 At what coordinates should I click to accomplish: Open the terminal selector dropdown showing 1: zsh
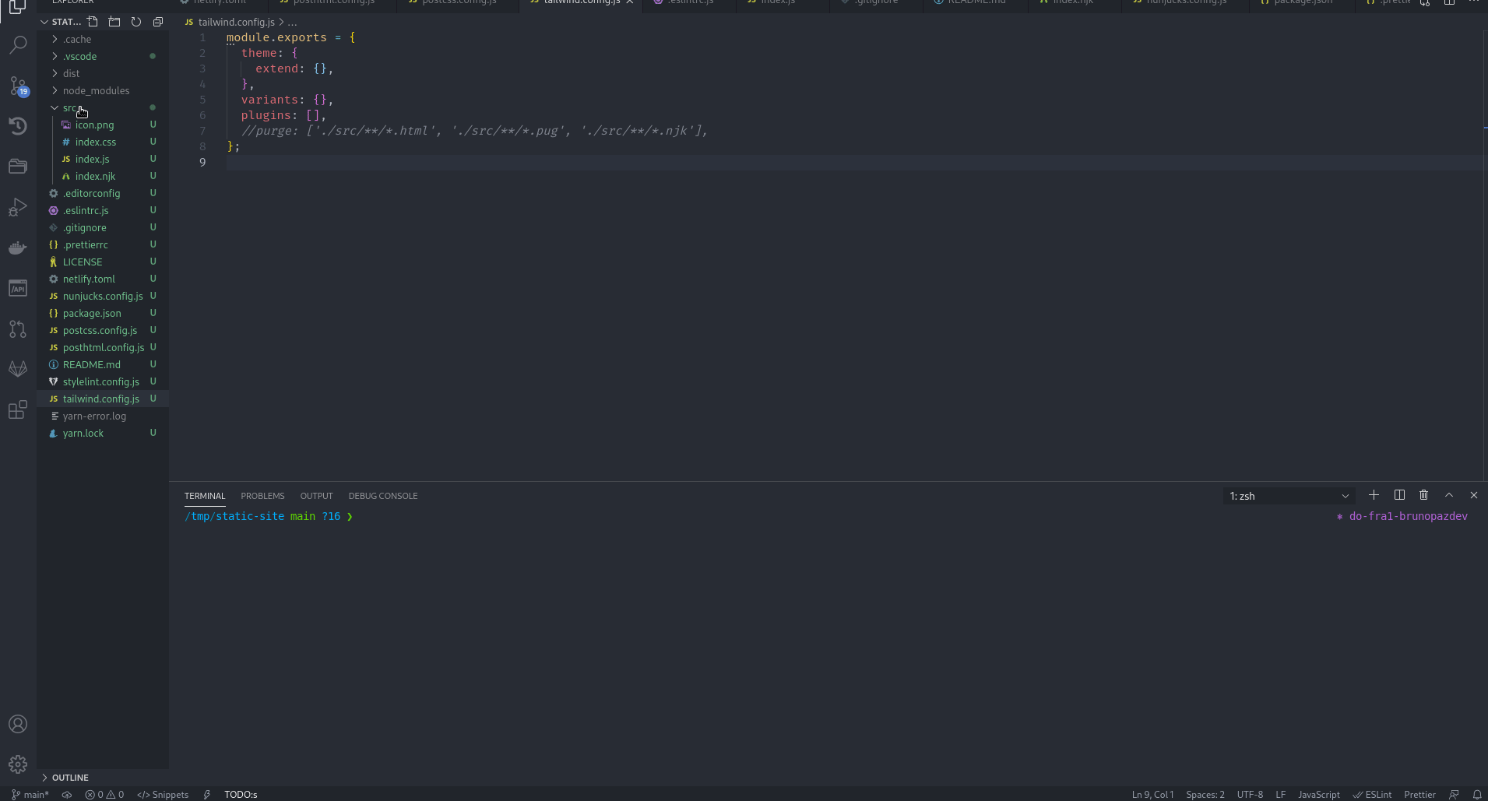[x=1289, y=495]
